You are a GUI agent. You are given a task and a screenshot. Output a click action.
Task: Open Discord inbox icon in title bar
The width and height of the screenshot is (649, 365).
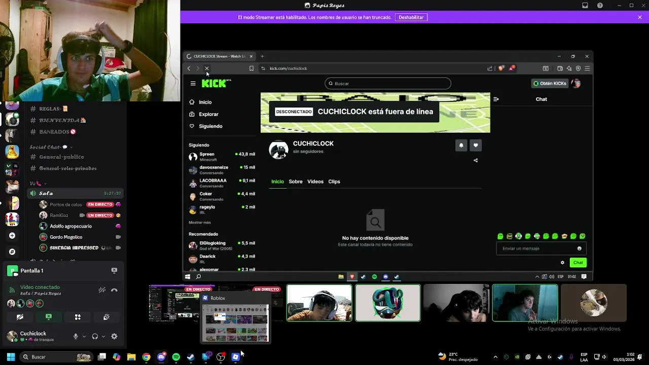pyautogui.click(x=585, y=6)
